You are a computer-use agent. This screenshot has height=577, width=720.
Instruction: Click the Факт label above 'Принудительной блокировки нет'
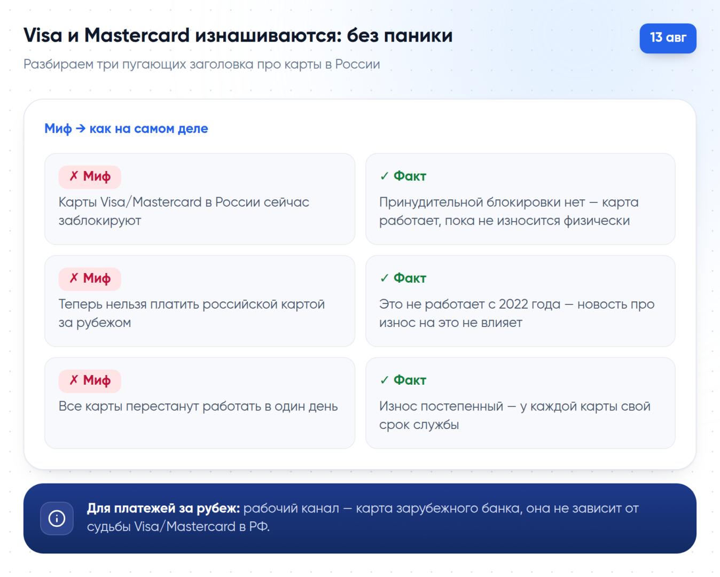coord(403,176)
